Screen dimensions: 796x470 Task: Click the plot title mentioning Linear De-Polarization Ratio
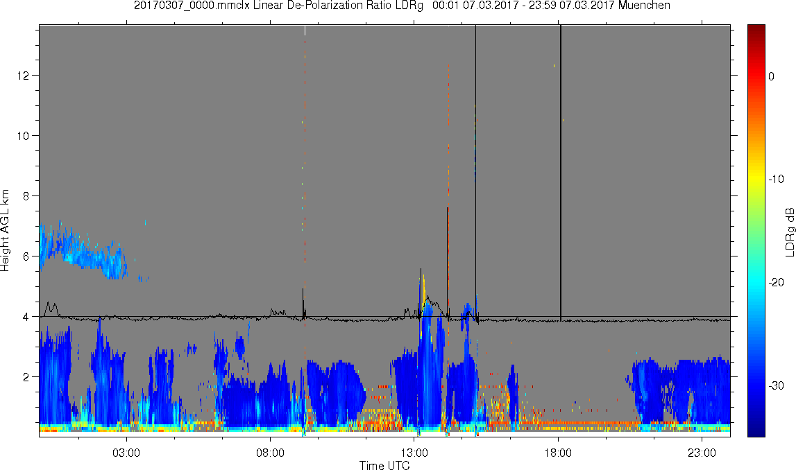[402, 6]
